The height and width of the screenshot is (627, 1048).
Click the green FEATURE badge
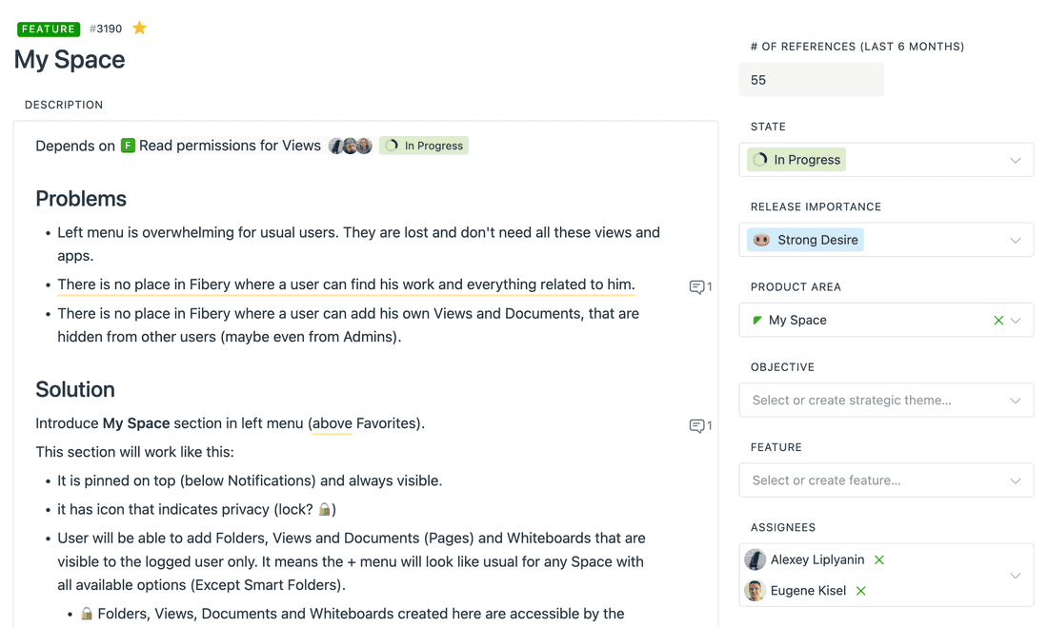click(49, 29)
